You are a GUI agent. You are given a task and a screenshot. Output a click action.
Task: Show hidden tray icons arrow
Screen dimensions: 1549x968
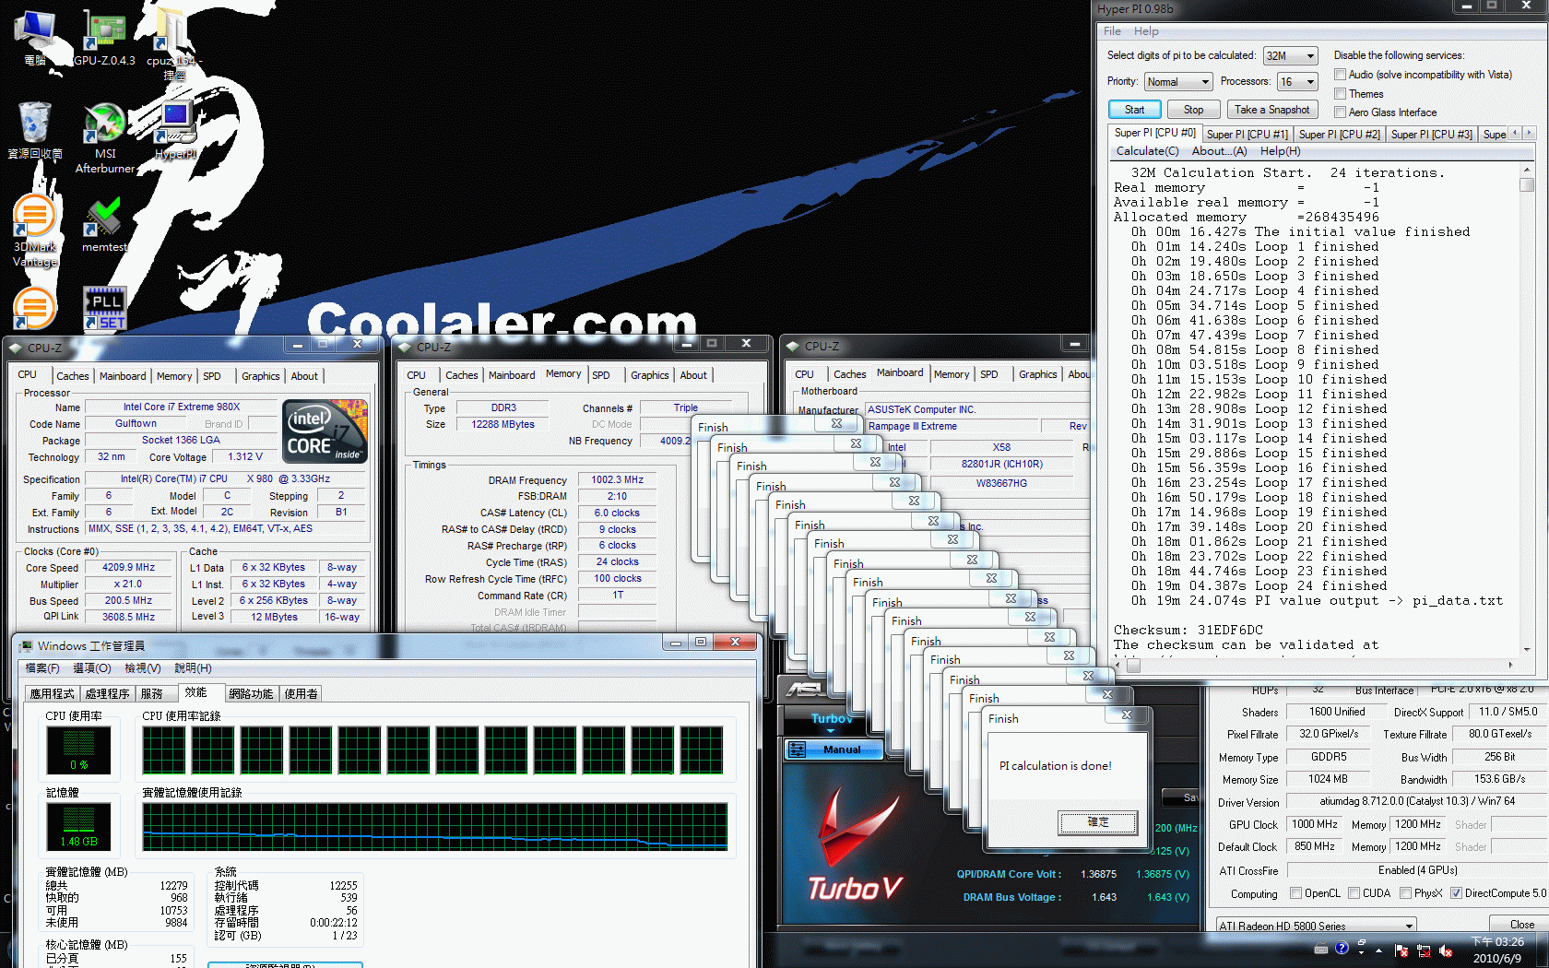point(1378,950)
